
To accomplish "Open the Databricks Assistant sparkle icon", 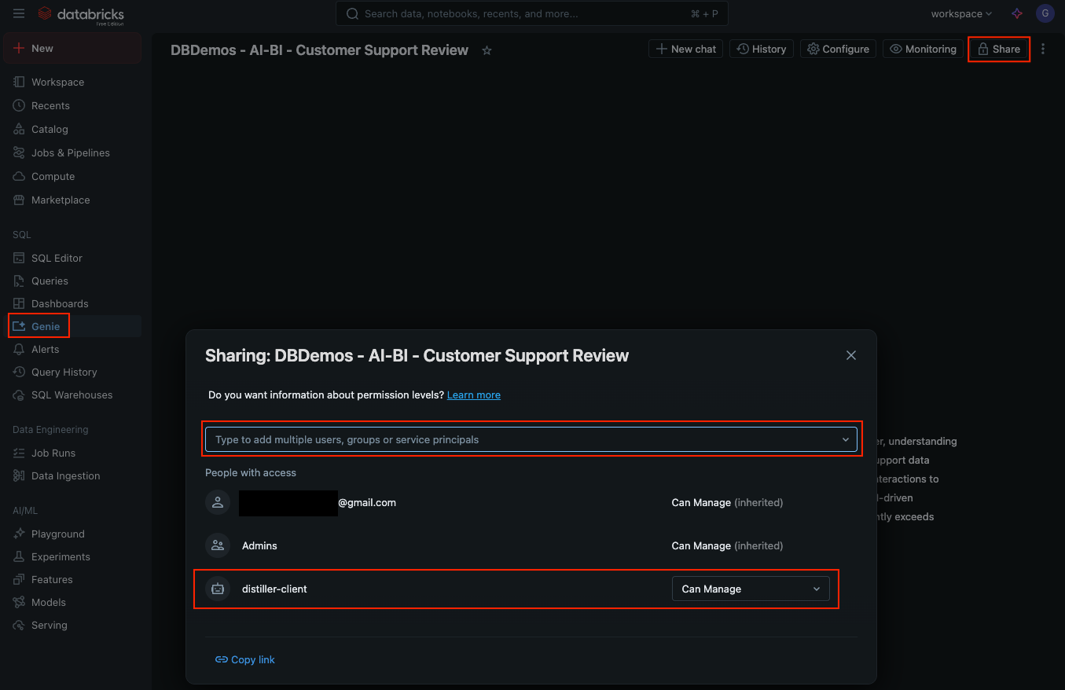I will click(1017, 14).
